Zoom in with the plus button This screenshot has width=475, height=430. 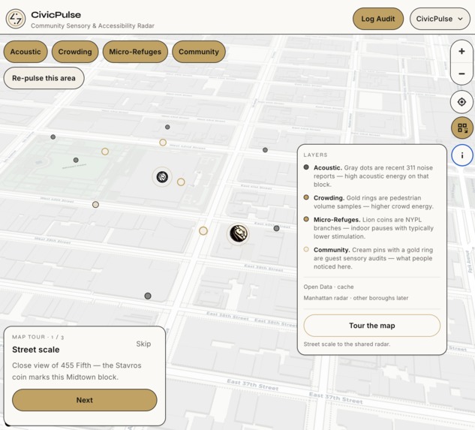click(x=461, y=51)
